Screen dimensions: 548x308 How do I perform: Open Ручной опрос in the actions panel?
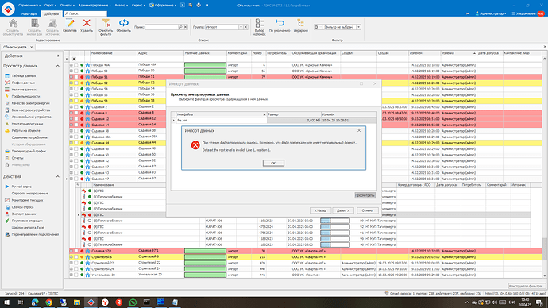pos(21,187)
